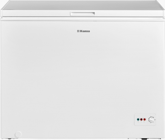165x140 pixels.
Task: Click the bright red alarm indicator light
Action: coord(145,119)
